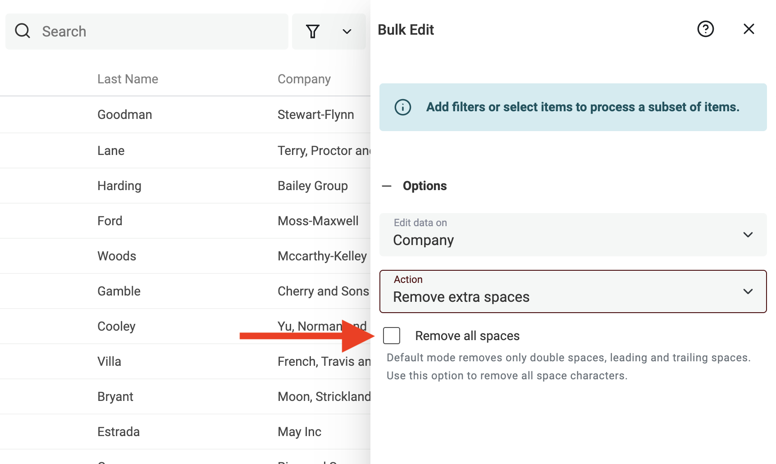This screenshot has width=776, height=464.
Task: Click the info icon in the blue banner
Action: [402, 107]
